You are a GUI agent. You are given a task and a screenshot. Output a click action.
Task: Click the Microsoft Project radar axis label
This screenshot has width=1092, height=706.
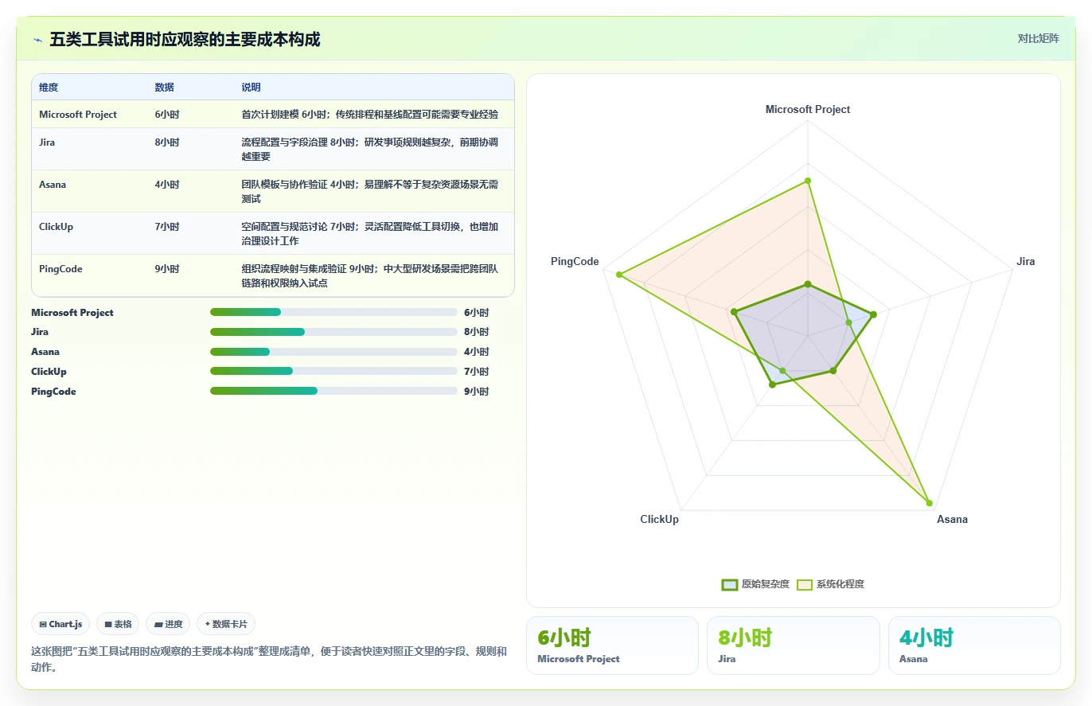coord(808,110)
